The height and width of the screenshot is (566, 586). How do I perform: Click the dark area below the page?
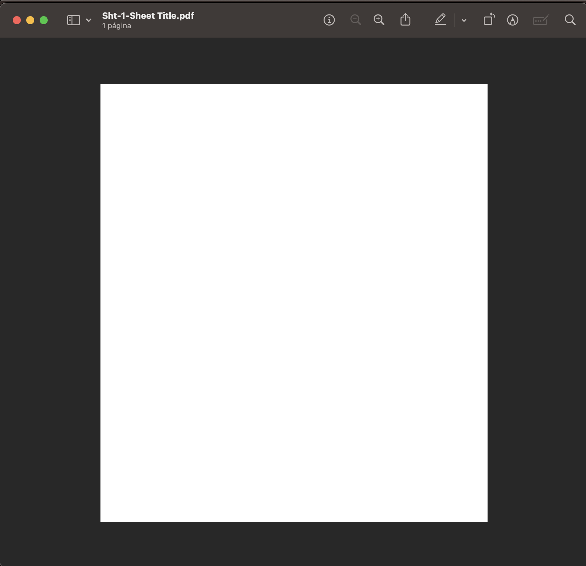[x=294, y=544]
